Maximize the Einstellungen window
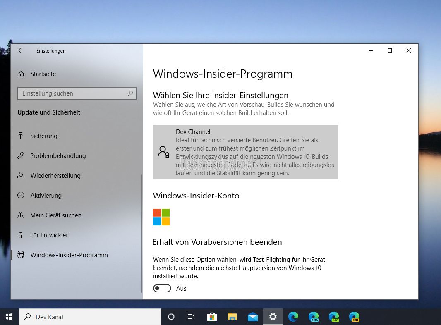Screen dimensions: 441x325 [390, 50]
